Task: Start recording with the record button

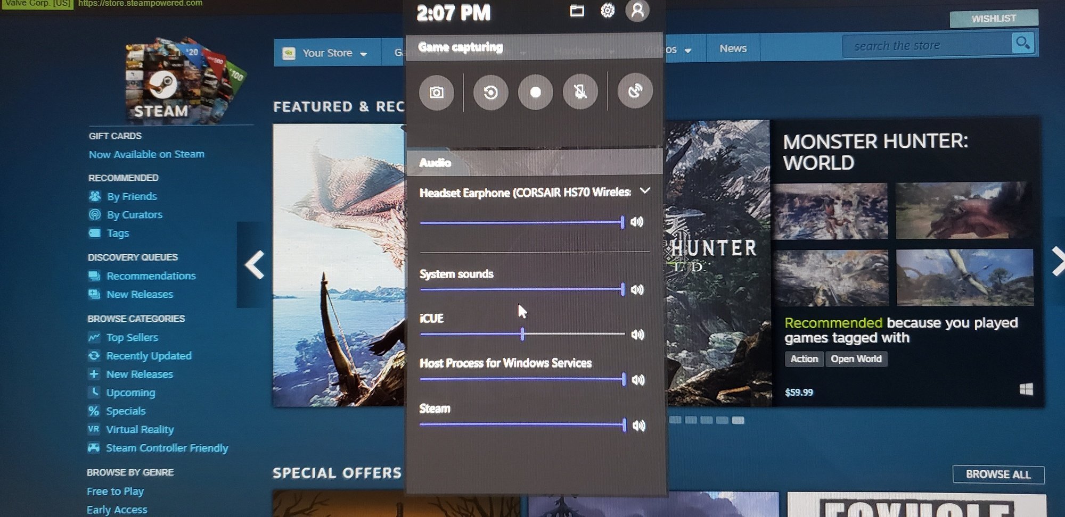Action: click(x=535, y=93)
